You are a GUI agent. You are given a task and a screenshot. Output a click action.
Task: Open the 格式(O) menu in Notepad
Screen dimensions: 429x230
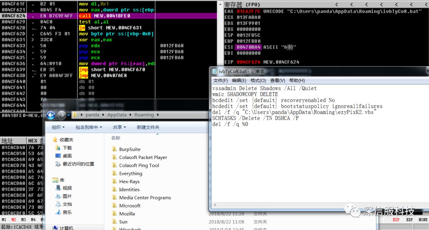pyautogui.click(x=258, y=80)
